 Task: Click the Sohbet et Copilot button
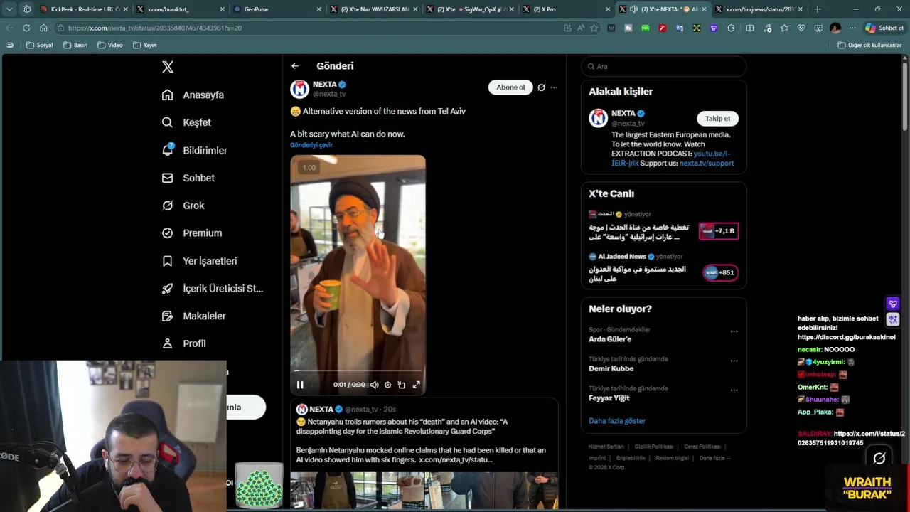(x=884, y=28)
